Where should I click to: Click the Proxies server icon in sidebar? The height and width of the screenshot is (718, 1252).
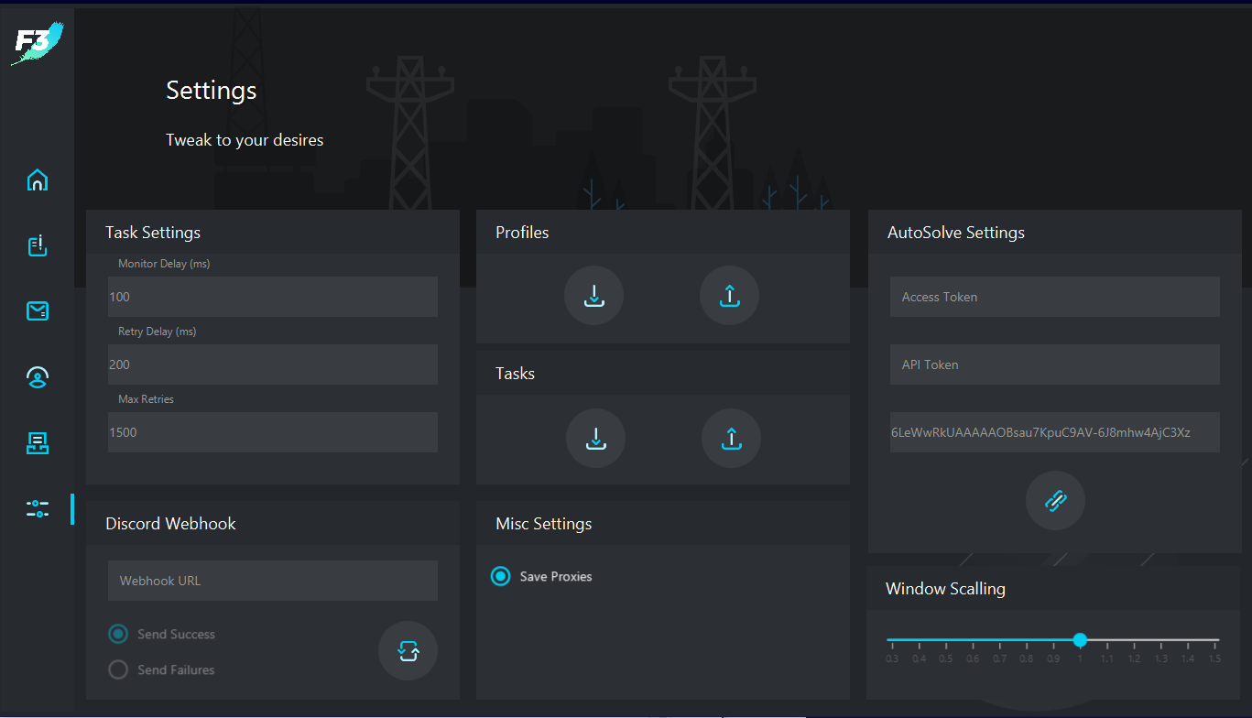pyautogui.click(x=38, y=443)
